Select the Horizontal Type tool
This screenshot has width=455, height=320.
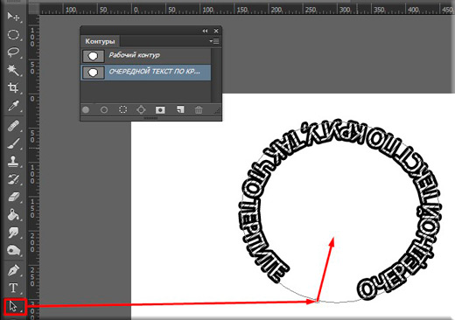(13, 288)
